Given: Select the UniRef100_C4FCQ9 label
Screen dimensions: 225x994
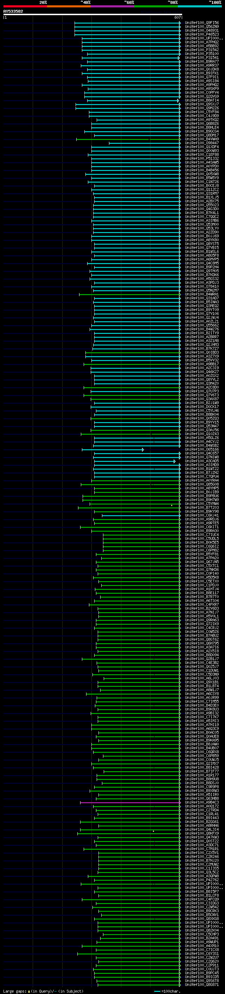Looking at the screenshot, I should pyautogui.click(x=202, y=900).
